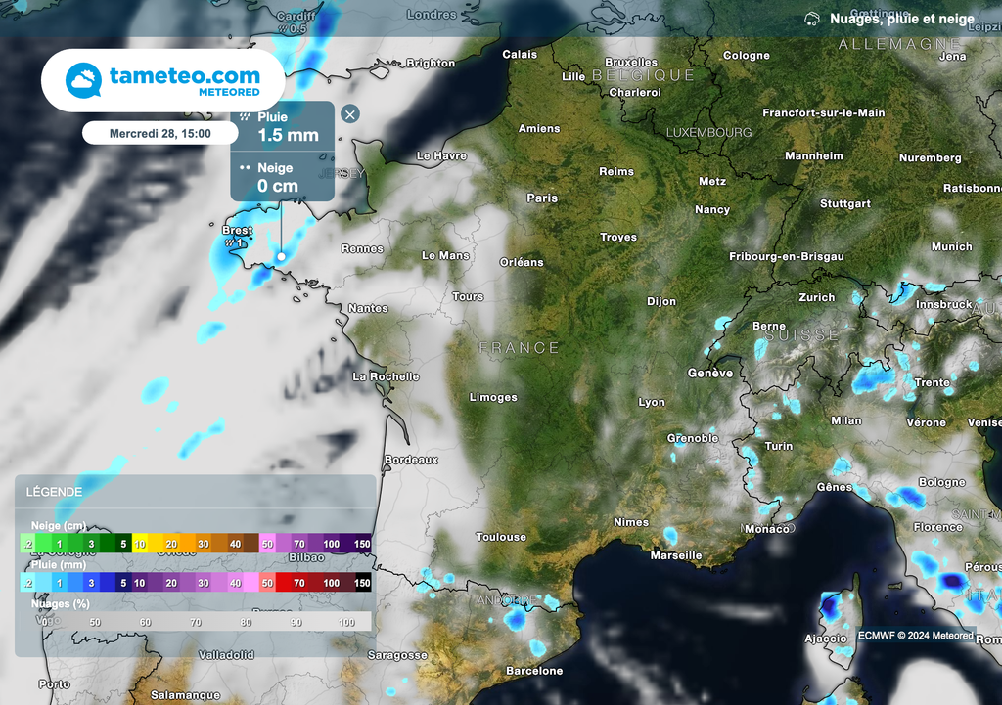Click the snow dots icon next to Neige
The width and height of the screenshot is (1002, 705).
246,167
